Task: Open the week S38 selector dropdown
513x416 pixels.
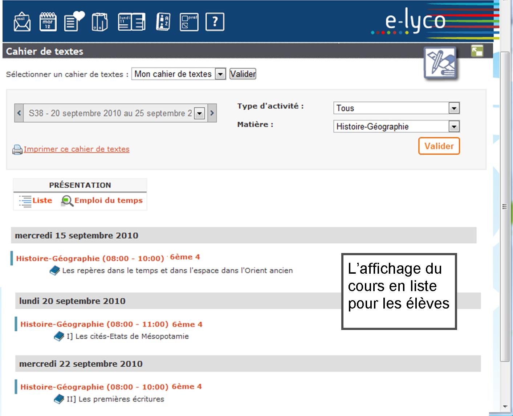Action: click(x=199, y=113)
